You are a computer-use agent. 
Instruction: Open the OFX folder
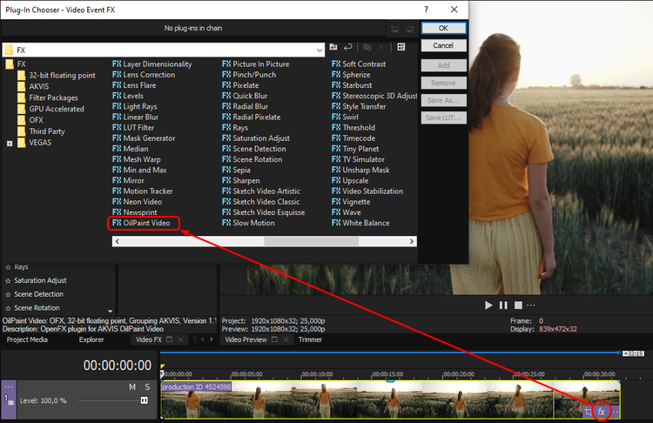(30, 120)
